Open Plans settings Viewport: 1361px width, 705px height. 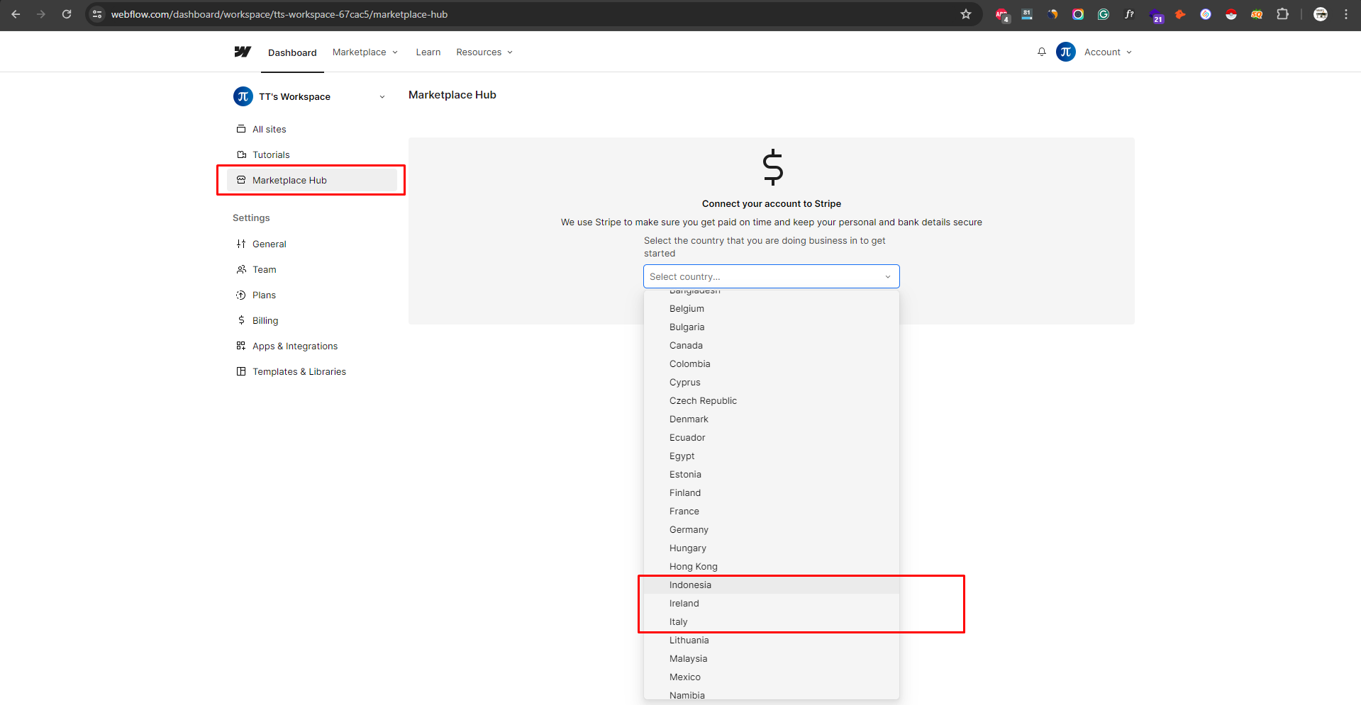[x=312, y=295]
